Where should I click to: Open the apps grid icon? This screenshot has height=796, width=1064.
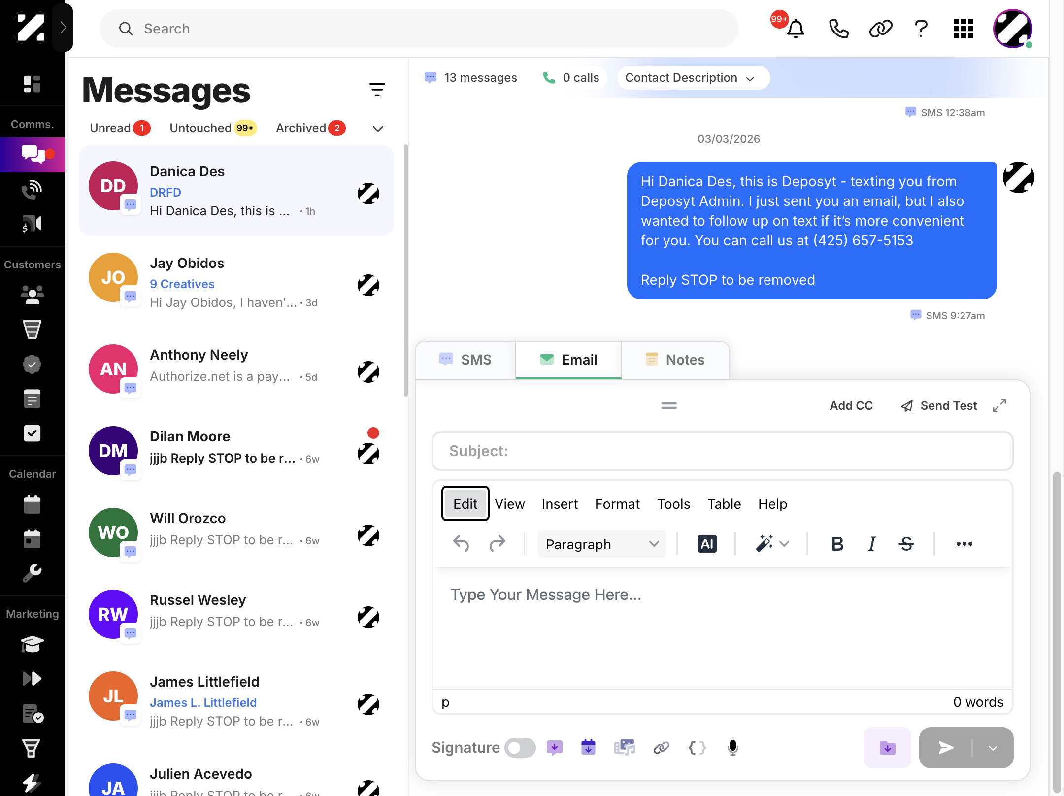[x=963, y=29]
